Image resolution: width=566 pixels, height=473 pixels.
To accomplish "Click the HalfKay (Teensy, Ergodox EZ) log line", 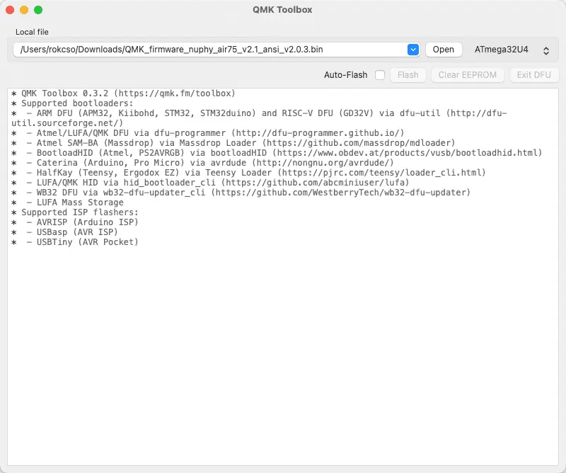I will click(248, 173).
